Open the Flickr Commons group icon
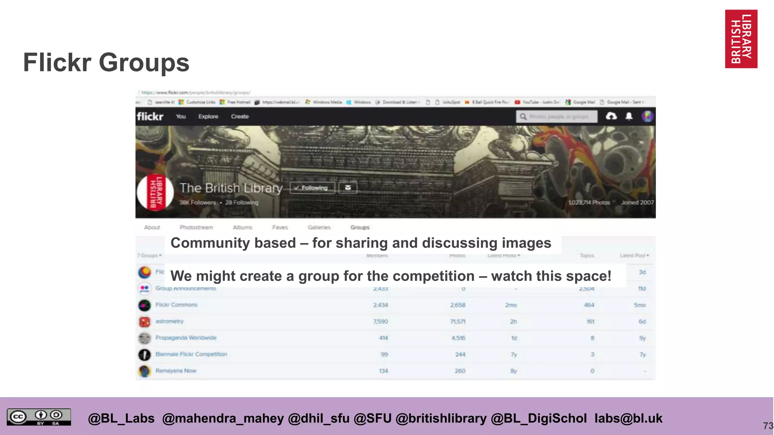Image resolution: width=774 pixels, height=435 pixels. 144,305
